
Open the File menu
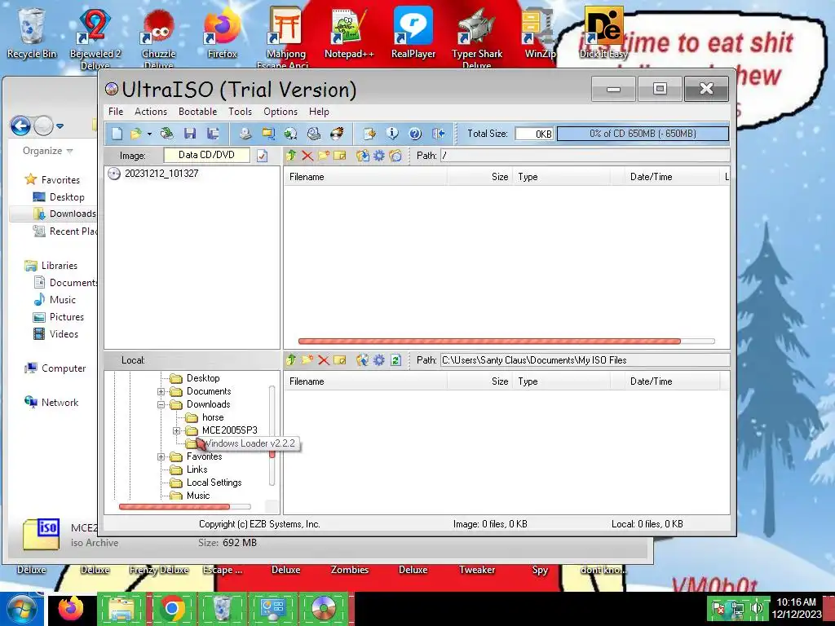pos(116,112)
